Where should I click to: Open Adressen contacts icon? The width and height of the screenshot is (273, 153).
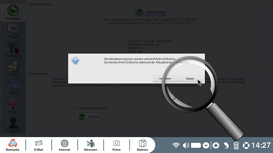91,145
